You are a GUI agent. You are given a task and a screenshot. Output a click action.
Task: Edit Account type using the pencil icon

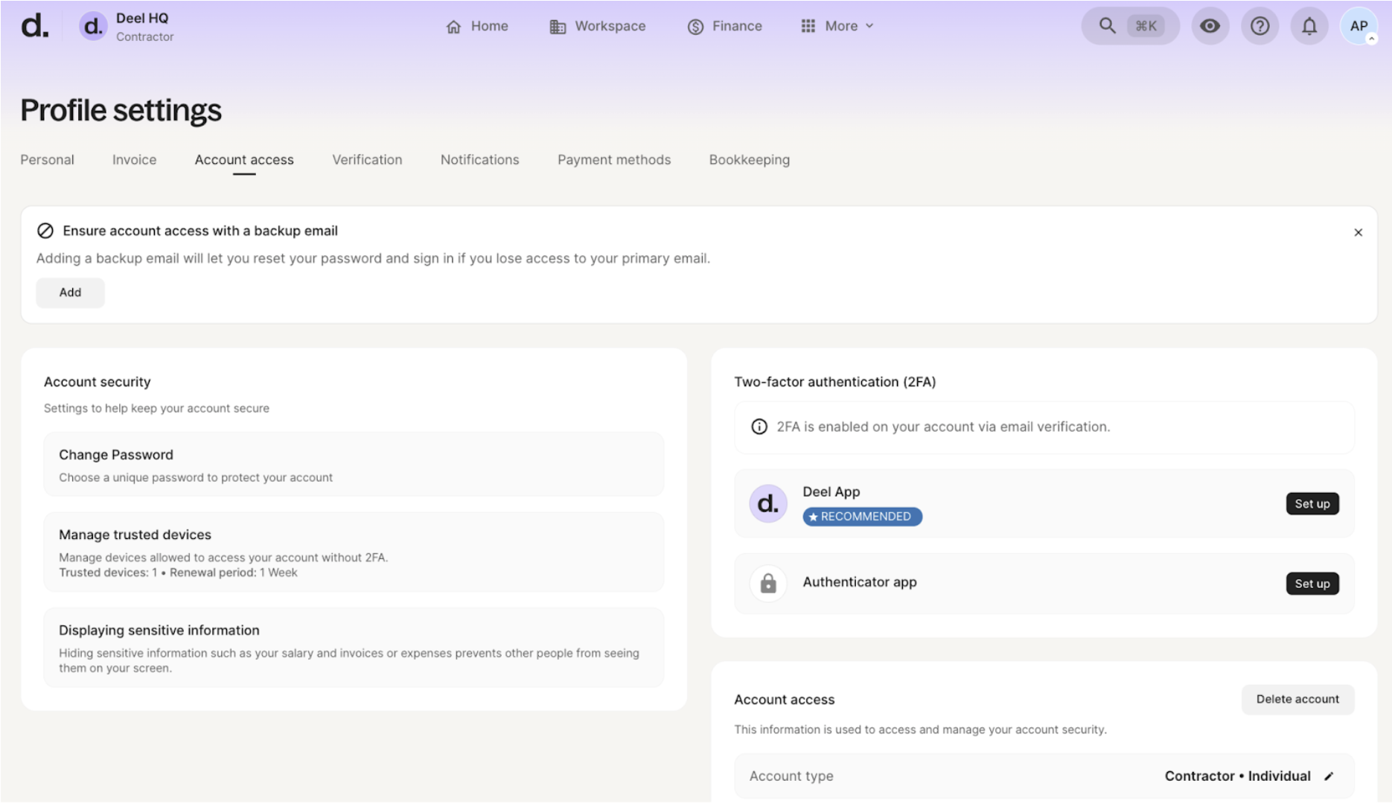(x=1329, y=775)
